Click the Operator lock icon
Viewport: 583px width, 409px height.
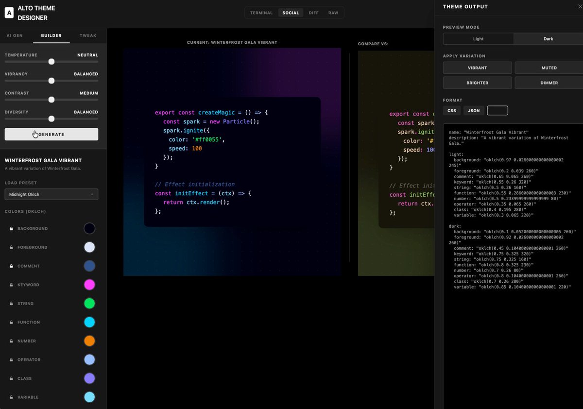pos(11,360)
